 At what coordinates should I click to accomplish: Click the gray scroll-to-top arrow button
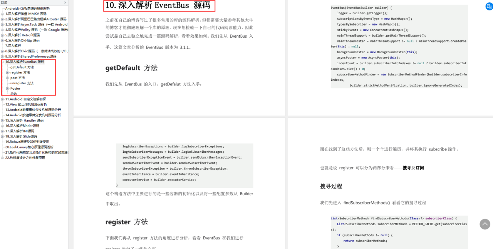(485, 224)
